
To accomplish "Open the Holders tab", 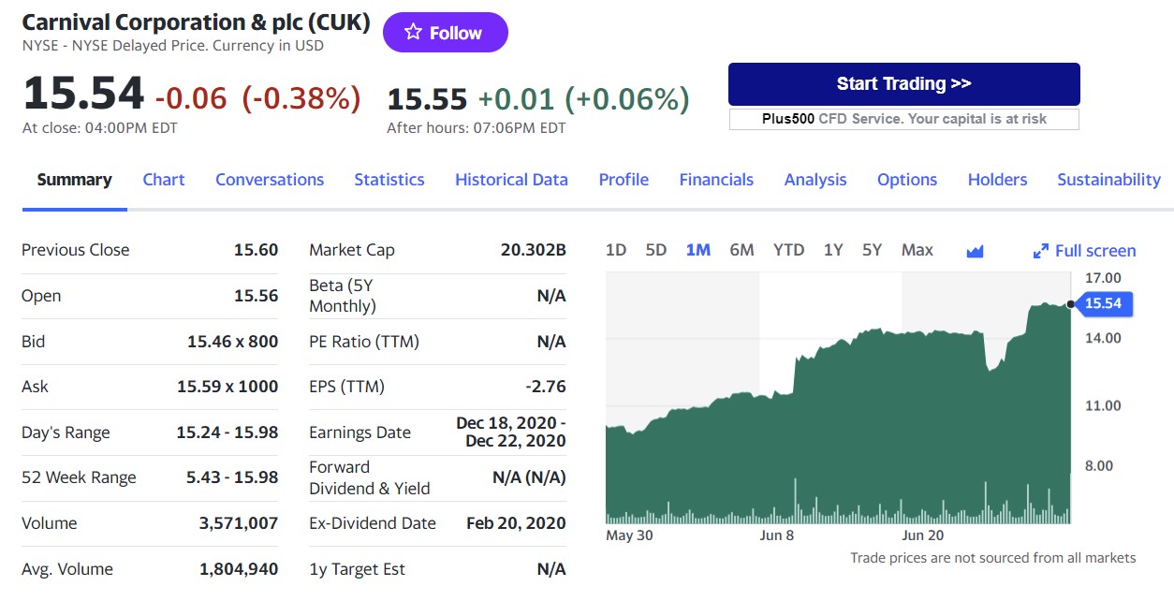I will (x=997, y=180).
